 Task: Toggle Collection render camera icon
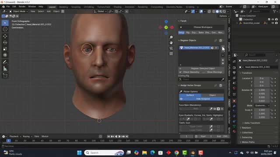[276, 19]
